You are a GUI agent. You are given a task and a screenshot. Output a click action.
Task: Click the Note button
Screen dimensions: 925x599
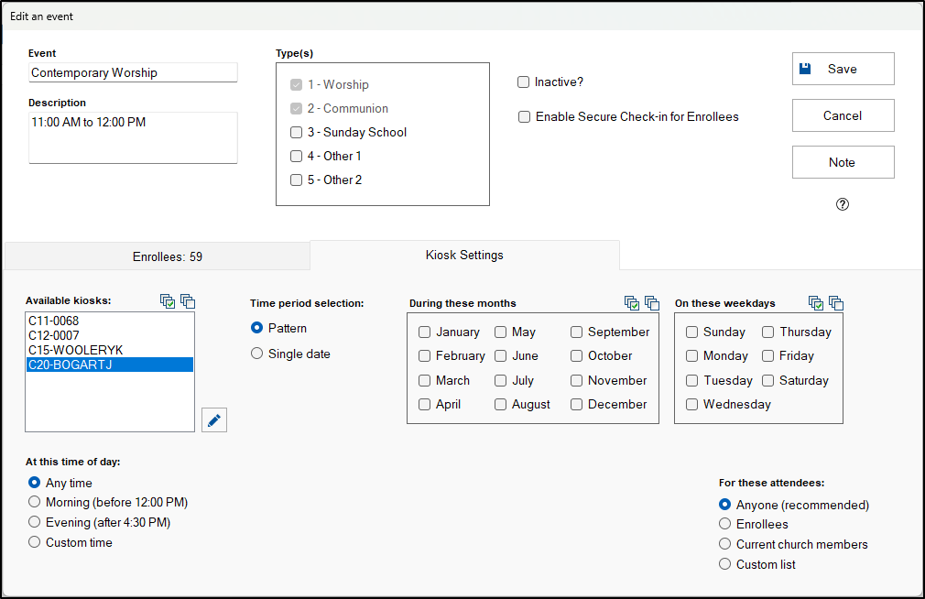tap(843, 162)
